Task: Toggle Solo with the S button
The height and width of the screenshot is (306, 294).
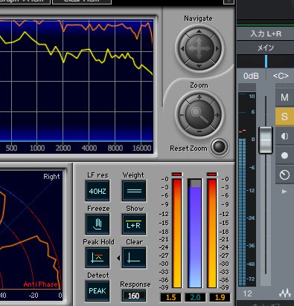Action: pyautogui.click(x=284, y=117)
